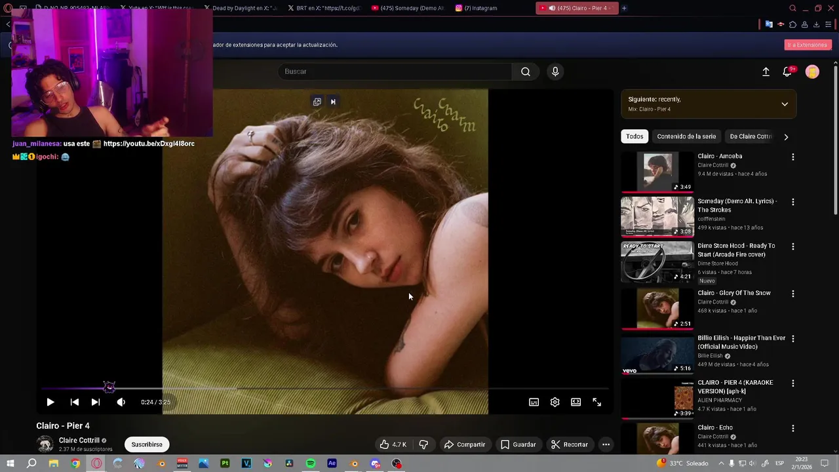Open Chrome from the Windows taskbar
The image size is (839, 472).
(75, 463)
